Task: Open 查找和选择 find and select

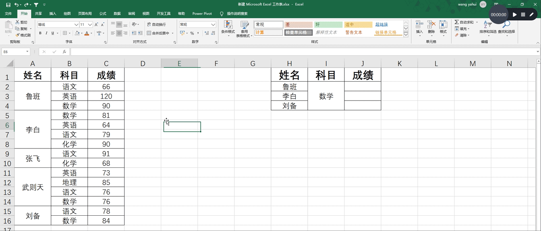Action: point(506,28)
